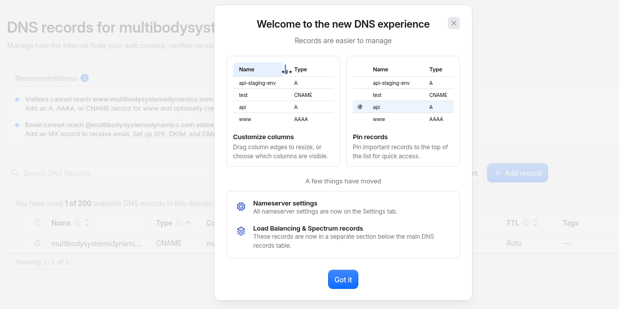The image size is (619, 309).
Task: Click the info icon left of the Name header
Action: [x=37, y=223]
